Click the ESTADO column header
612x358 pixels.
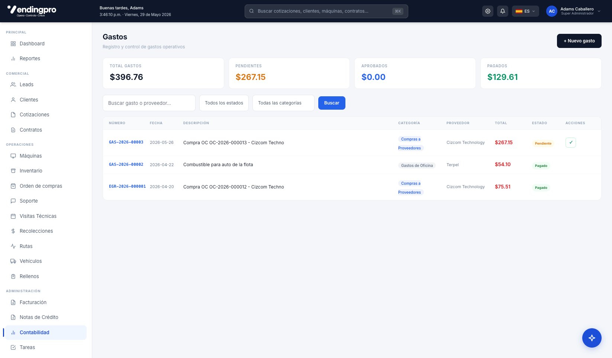[x=539, y=123]
